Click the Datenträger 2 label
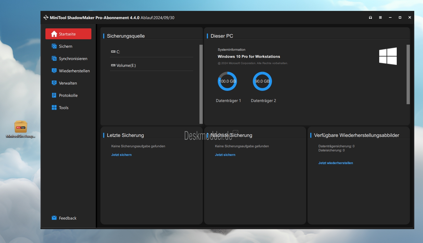Image resolution: width=423 pixels, height=243 pixels. click(263, 101)
